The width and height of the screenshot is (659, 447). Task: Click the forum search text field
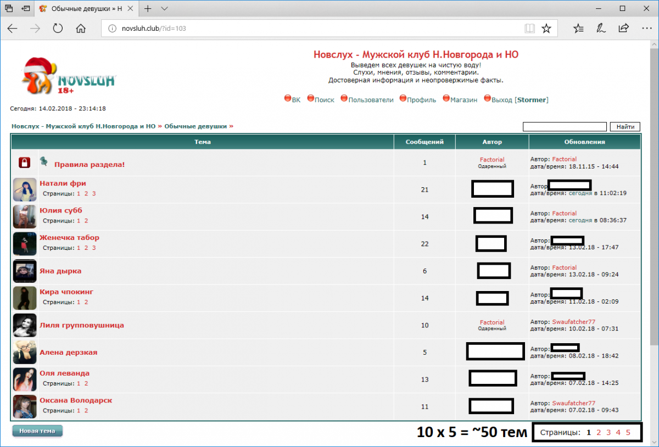[565, 127]
